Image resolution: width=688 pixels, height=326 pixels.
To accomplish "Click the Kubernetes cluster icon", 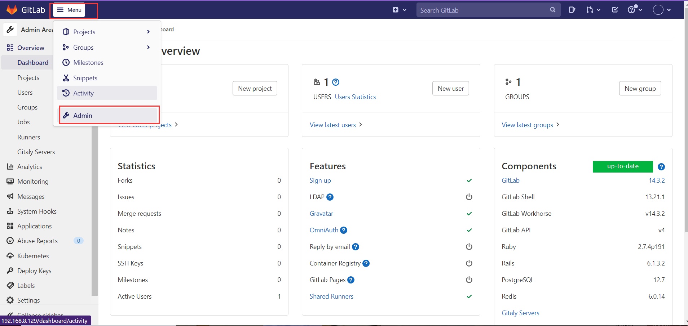I will (x=10, y=256).
